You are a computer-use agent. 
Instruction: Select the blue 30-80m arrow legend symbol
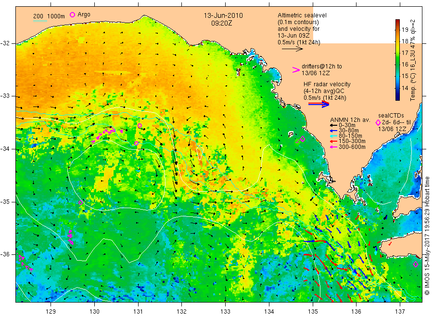333,131
